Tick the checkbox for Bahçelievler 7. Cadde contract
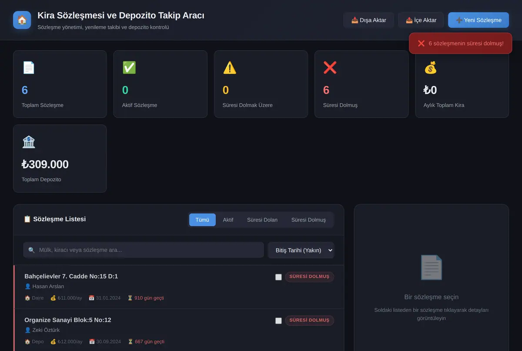This screenshot has width=522, height=351. point(278,277)
